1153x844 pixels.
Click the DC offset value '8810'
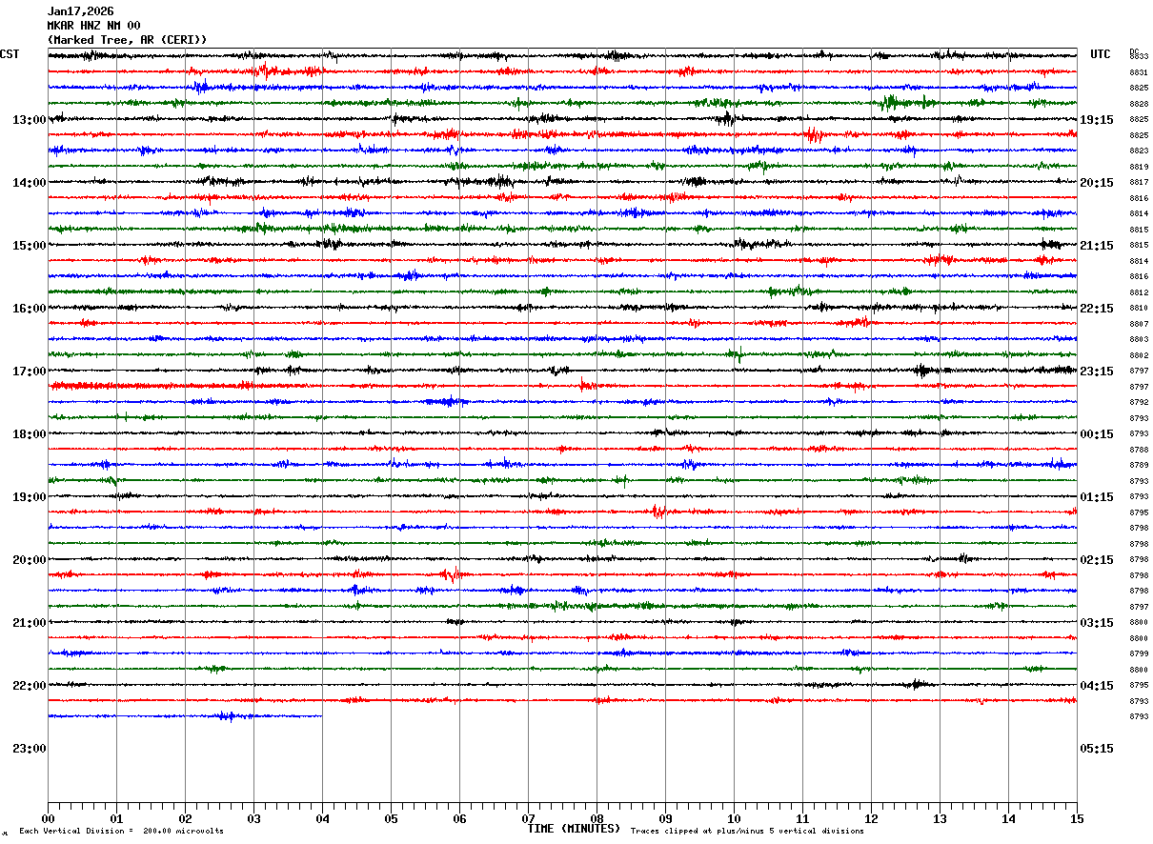1139,308
